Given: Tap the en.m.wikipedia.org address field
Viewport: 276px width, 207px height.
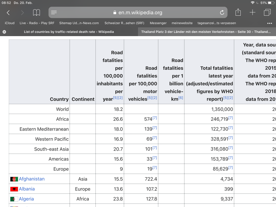Looking at the screenshot, I should pos(138,12).
